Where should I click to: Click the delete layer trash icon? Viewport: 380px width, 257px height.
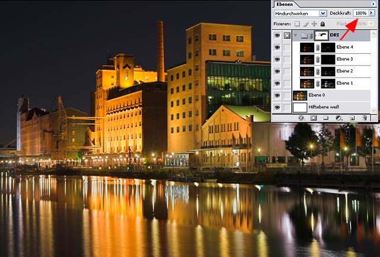click(365, 118)
